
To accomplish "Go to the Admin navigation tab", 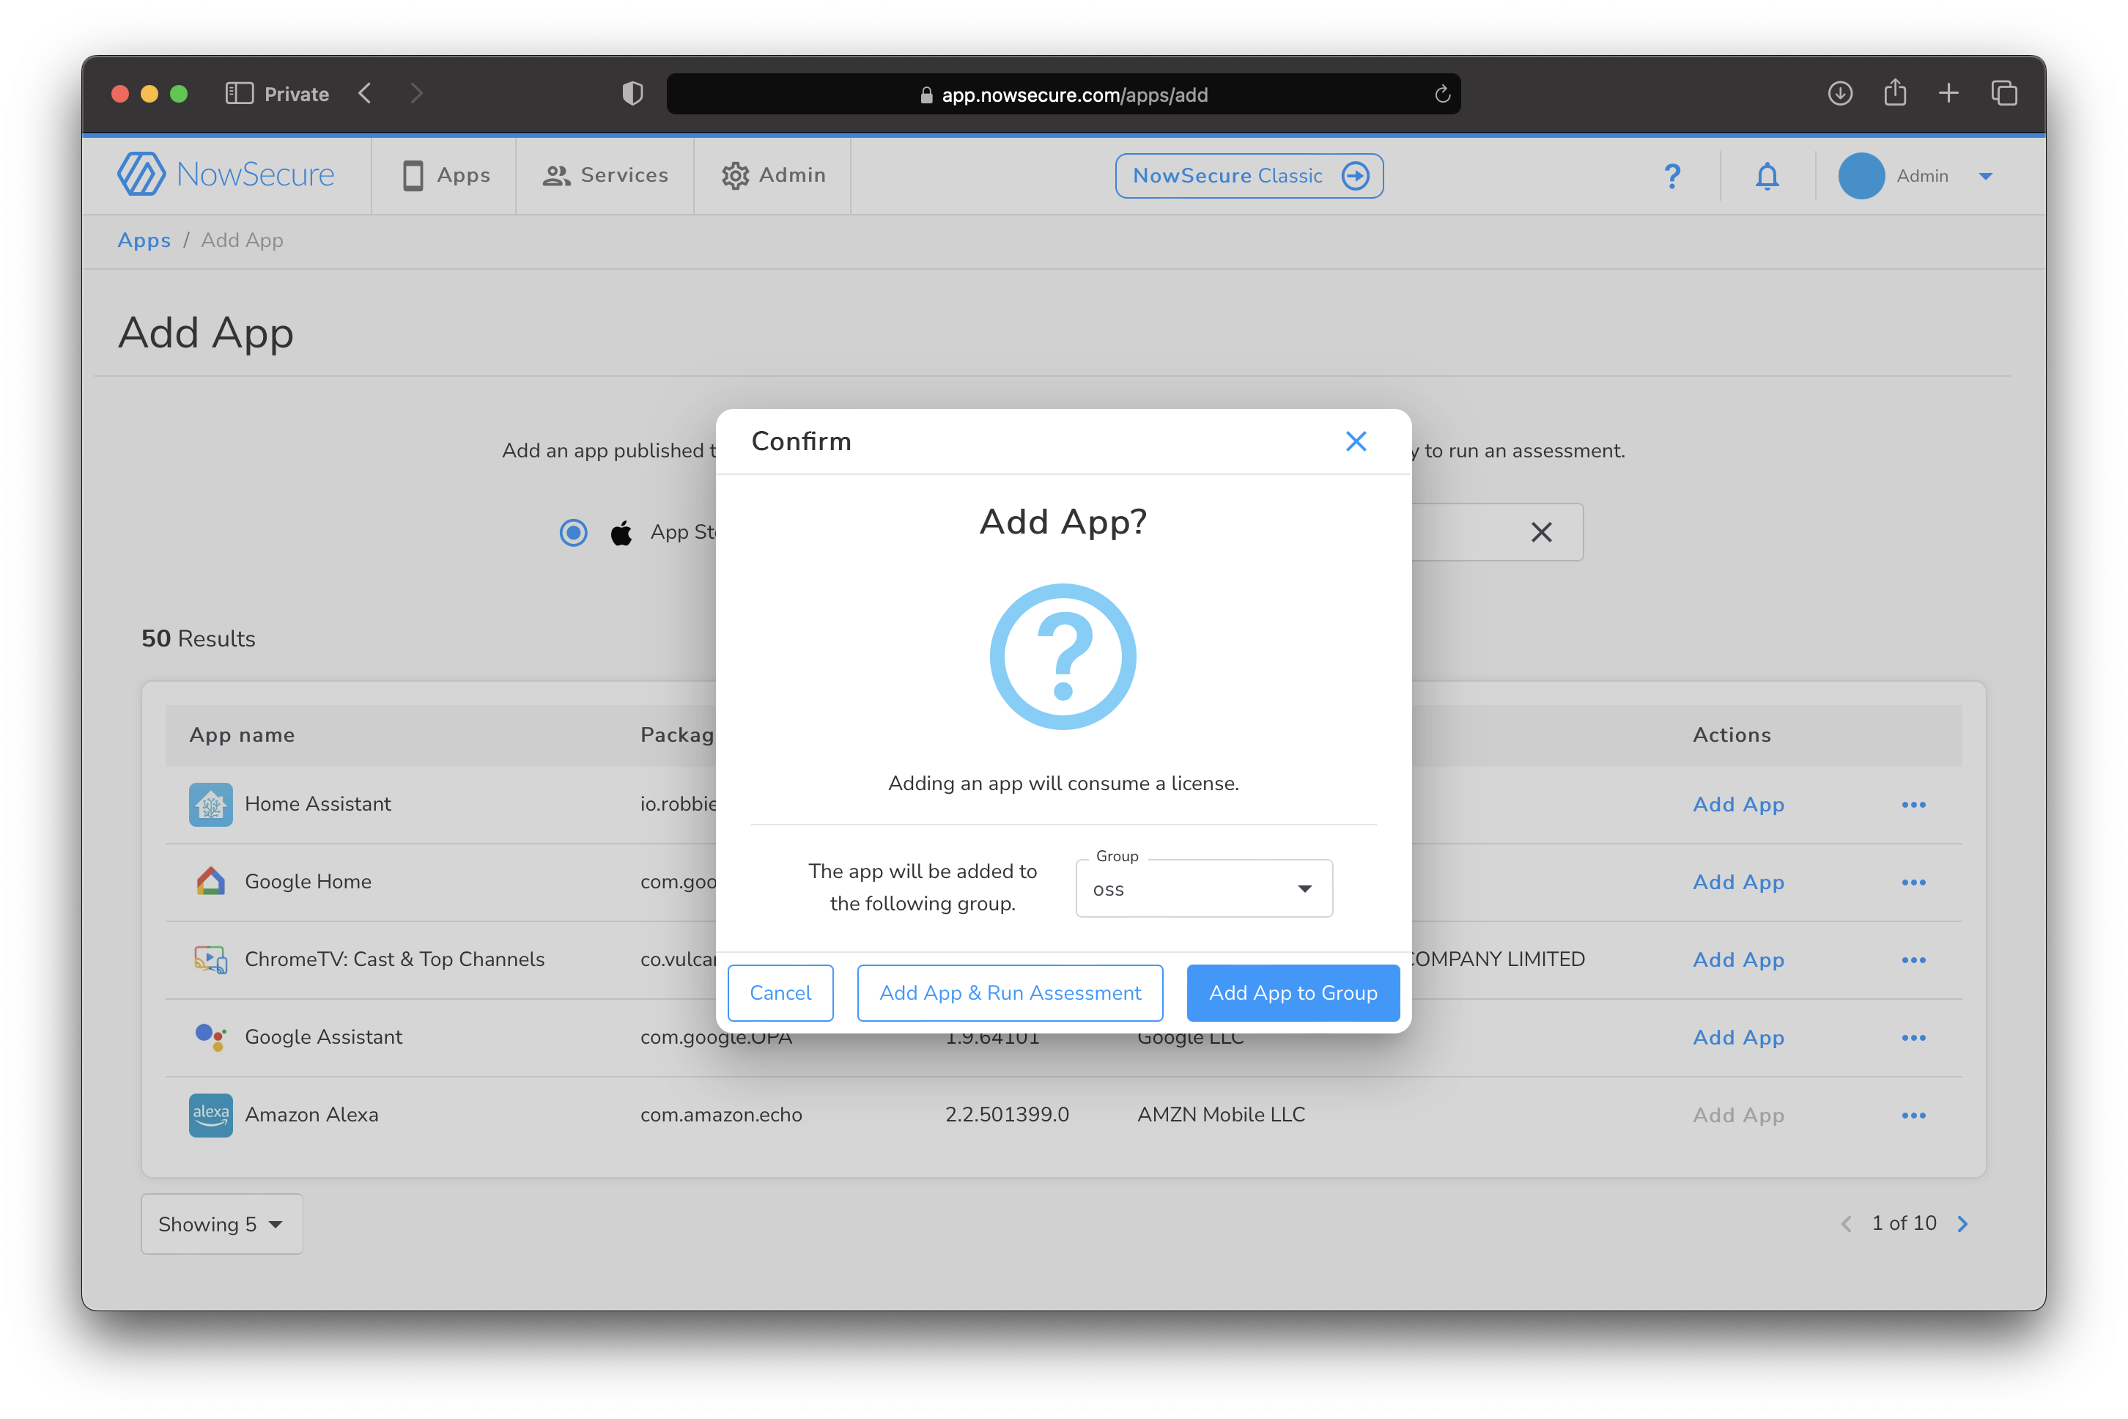I will point(774,176).
